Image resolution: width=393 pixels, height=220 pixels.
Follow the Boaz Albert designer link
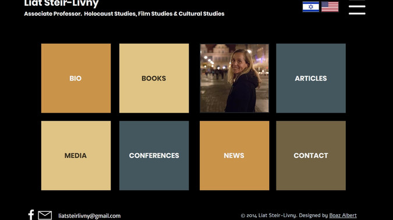(x=343, y=215)
